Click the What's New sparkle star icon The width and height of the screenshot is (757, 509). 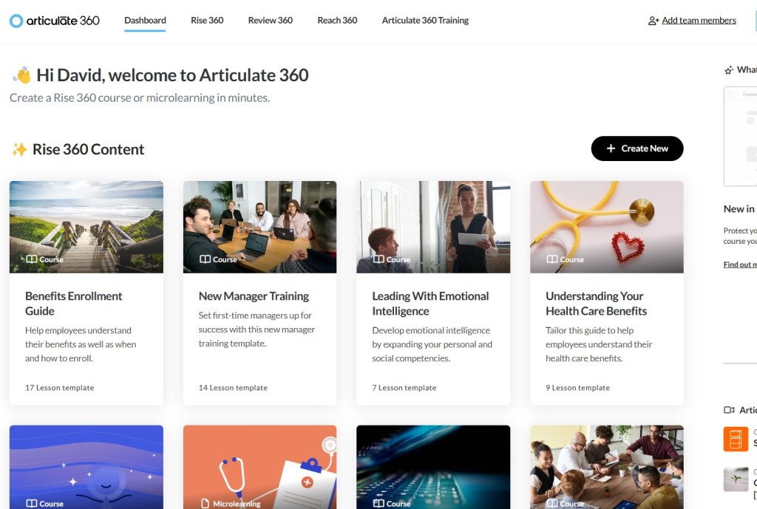coord(729,70)
